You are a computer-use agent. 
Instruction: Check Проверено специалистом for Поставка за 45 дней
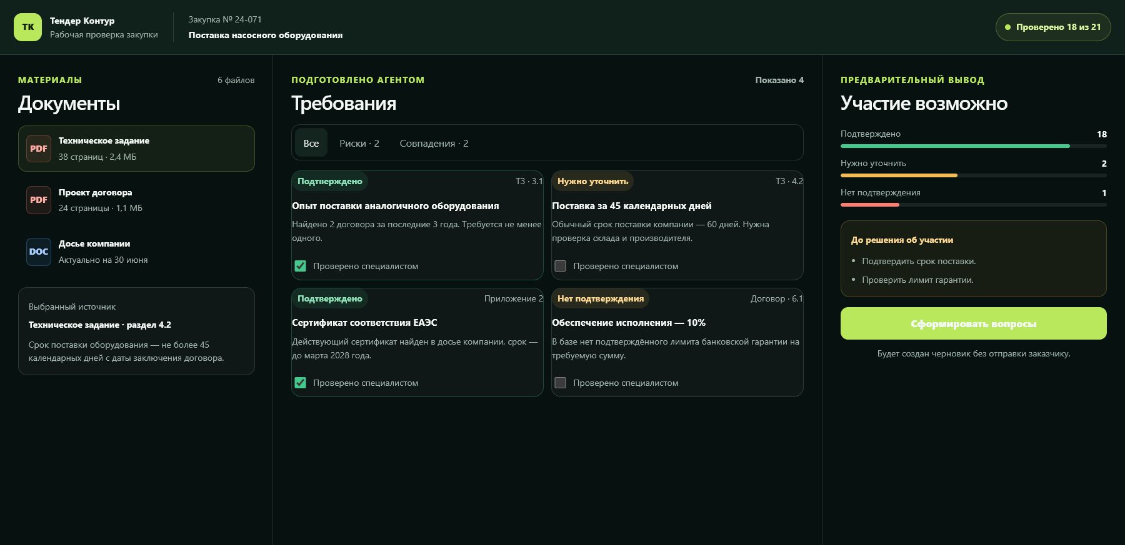(x=560, y=266)
